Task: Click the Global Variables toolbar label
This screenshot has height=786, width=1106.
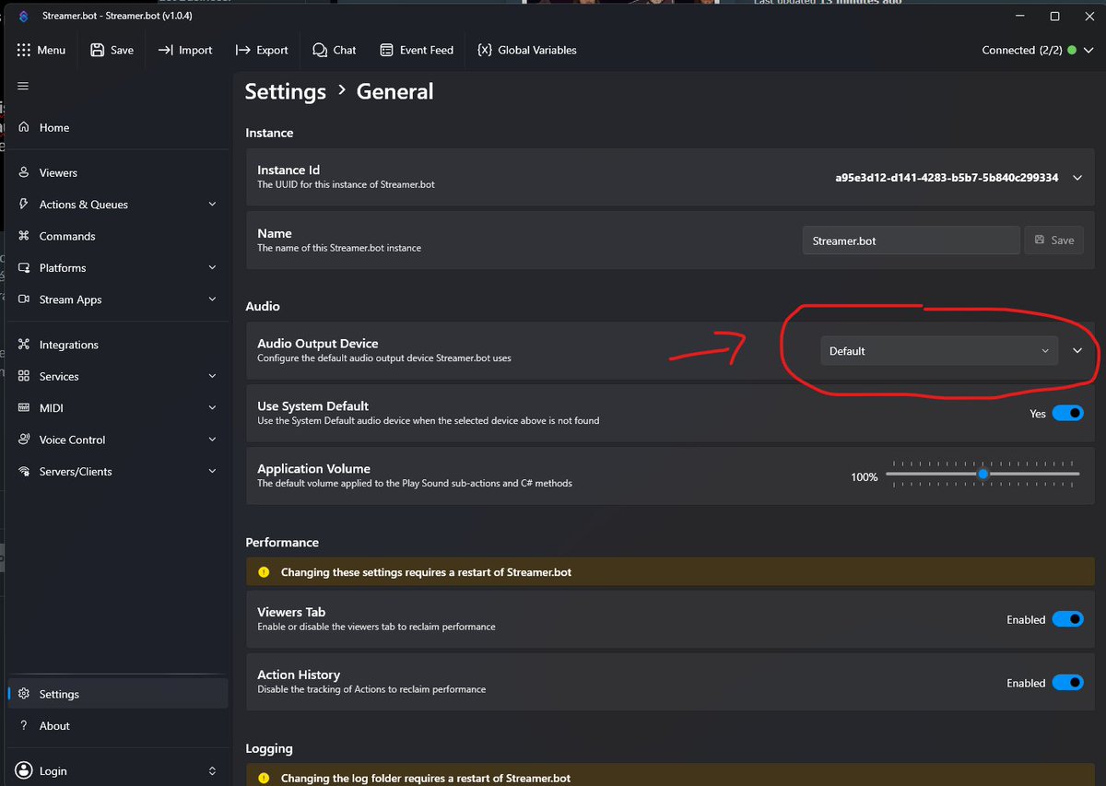Action: pyautogui.click(x=537, y=50)
